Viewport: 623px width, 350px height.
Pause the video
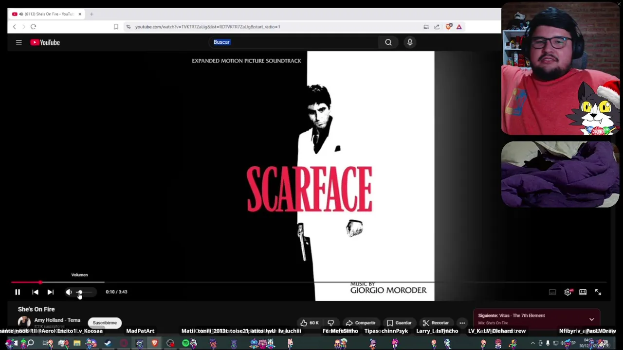pyautogui.click(x=18, y=292)
